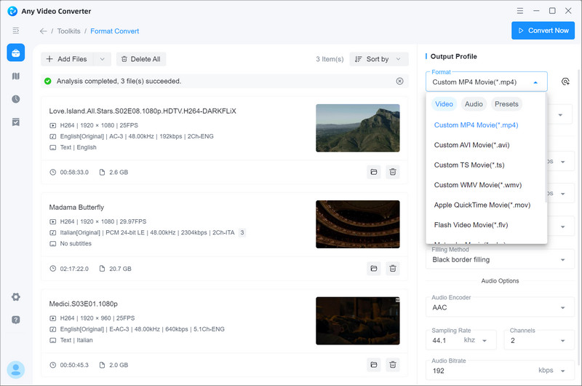Click the save custom profile icon beside Format
582x386 pixels.
565,82
